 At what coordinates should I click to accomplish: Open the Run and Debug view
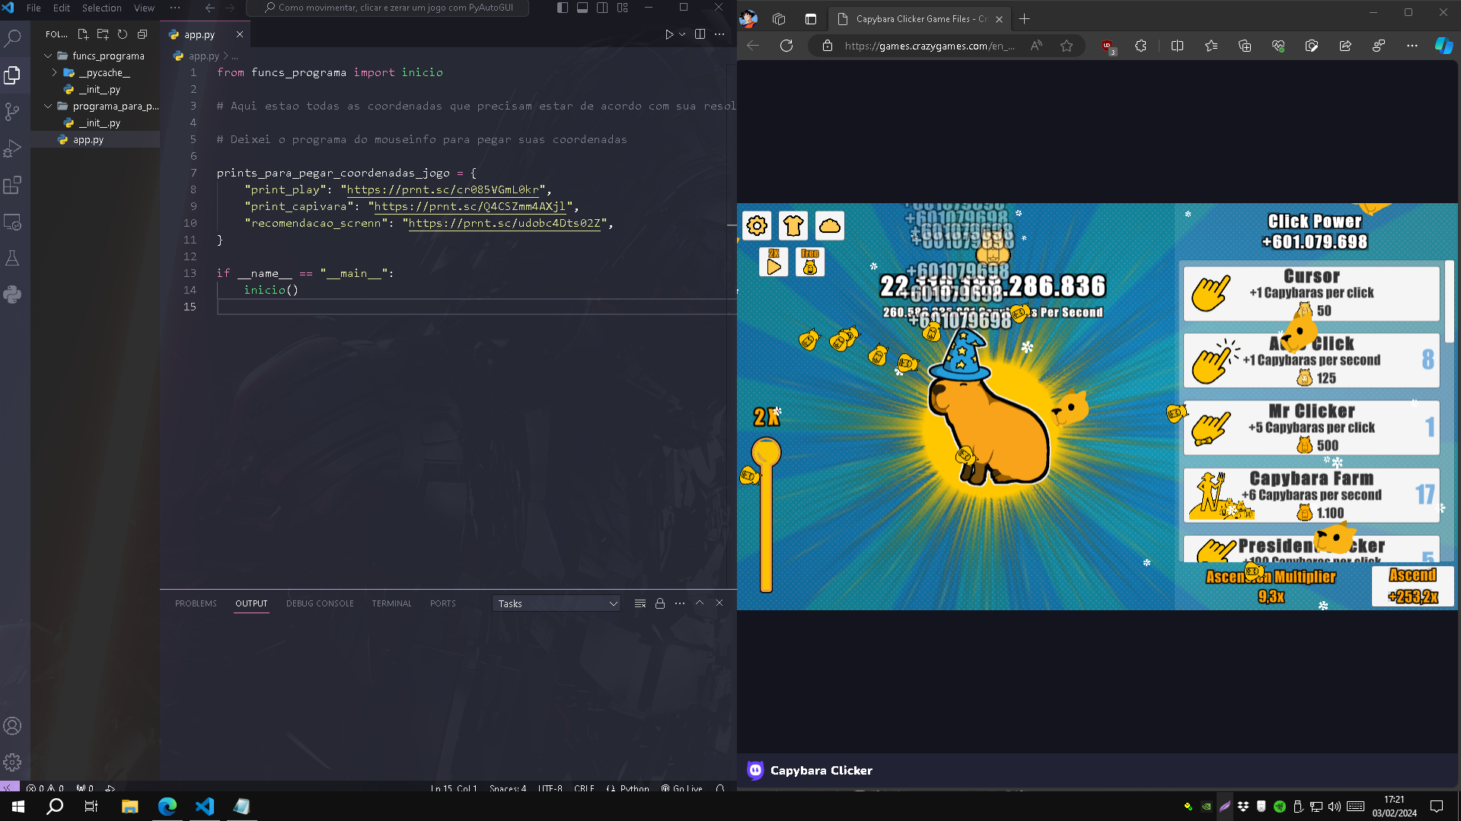tap(12, 148)
